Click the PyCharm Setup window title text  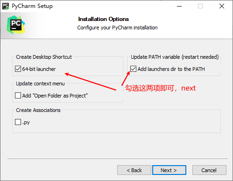32,6
